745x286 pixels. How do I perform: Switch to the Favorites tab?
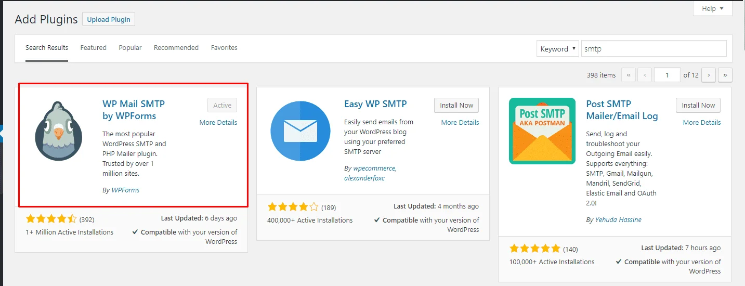pos(224,47)
